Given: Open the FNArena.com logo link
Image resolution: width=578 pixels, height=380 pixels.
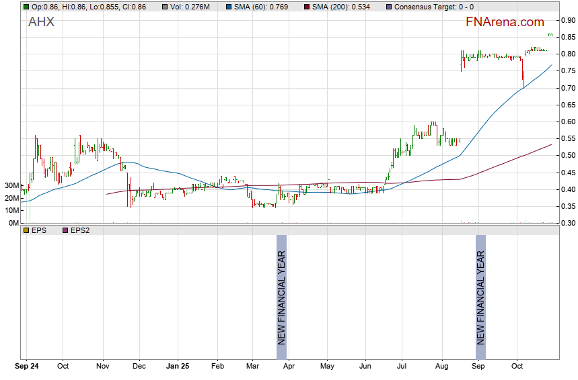Looking at the screenshot, I should [x=505, y=22].
